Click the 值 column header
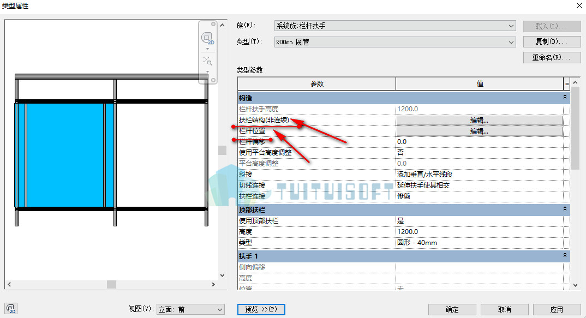This screenshot has height=318, width=586. point(480,83)
